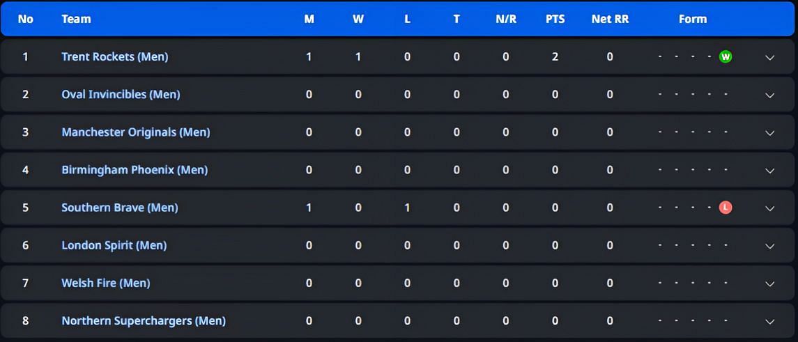Screen dimensions: 798x342
Task: Open the Oval Invincibles (Men) team link
Action: [121, 94]
